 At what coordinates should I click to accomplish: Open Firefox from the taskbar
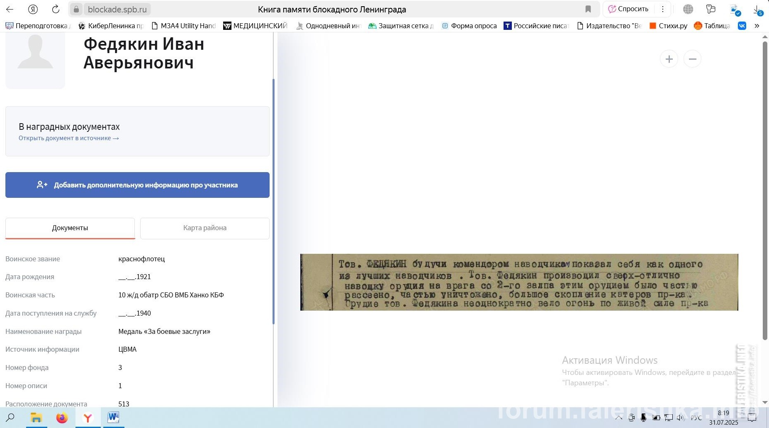[x=62, y=418]
